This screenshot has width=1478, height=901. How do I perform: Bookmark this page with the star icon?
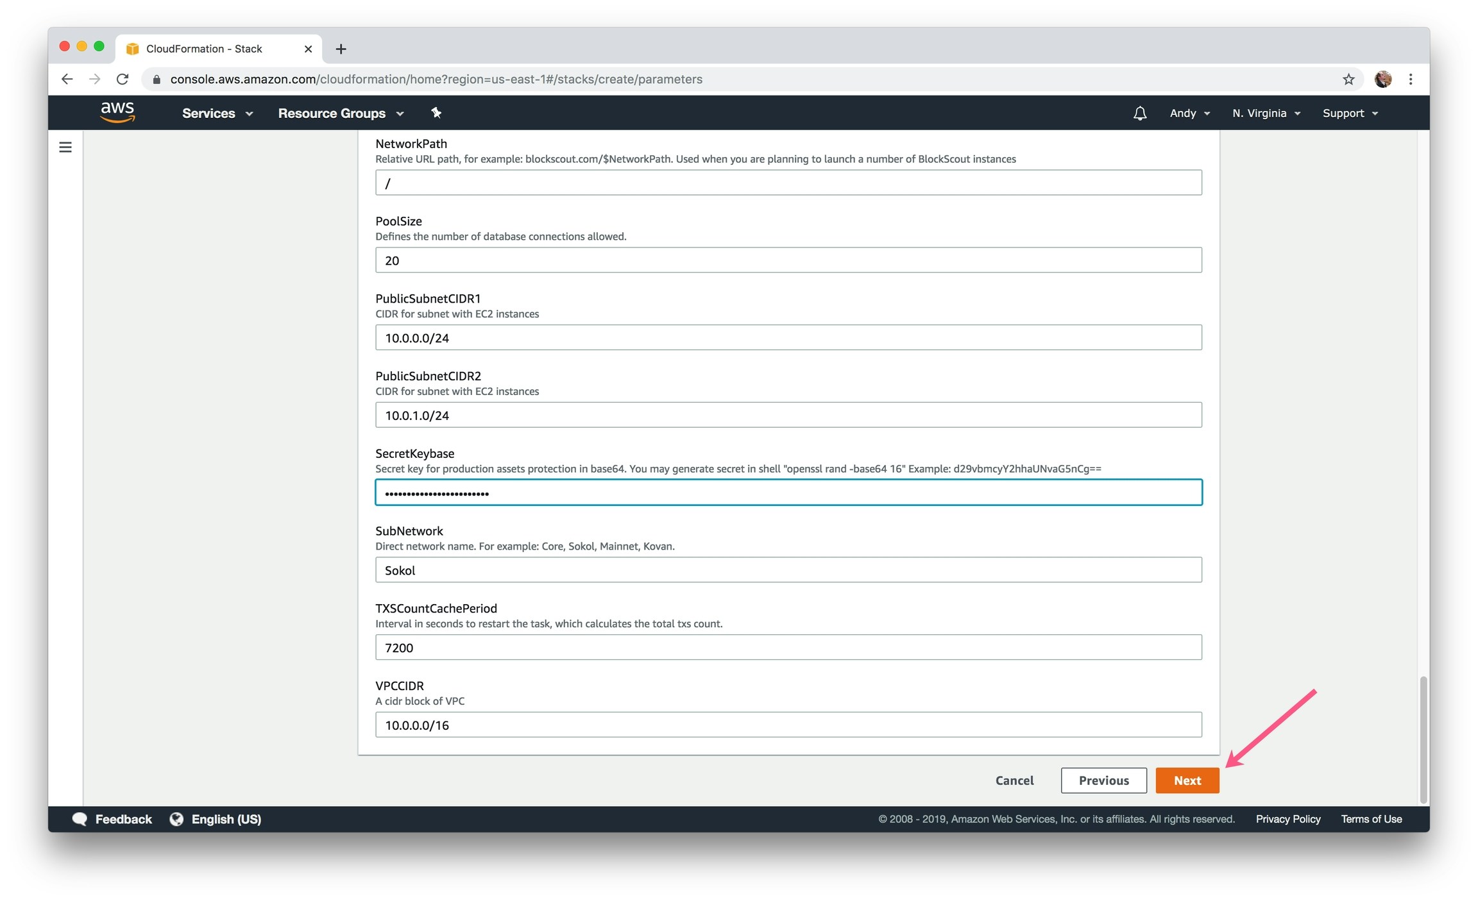(1348, 79)
